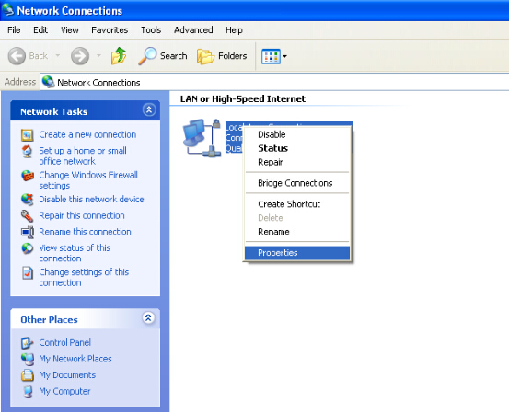509x413 pixels.
Task: Select Create Shortcut in context menu
Action: coord(297,204)
